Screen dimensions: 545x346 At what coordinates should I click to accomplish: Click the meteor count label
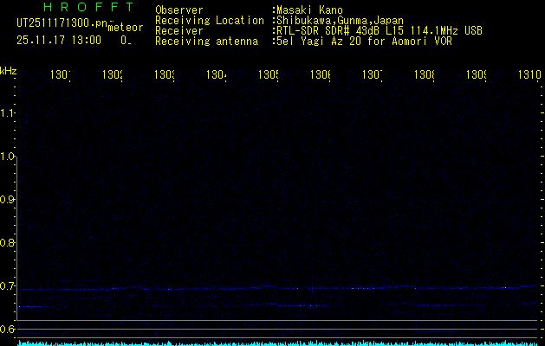[x=126, y=28]
